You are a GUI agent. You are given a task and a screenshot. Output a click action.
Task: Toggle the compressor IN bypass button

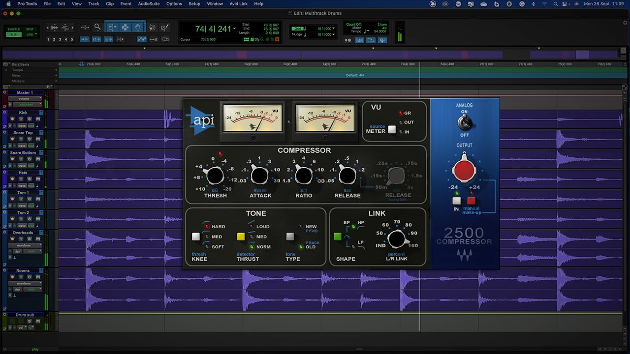457,201
